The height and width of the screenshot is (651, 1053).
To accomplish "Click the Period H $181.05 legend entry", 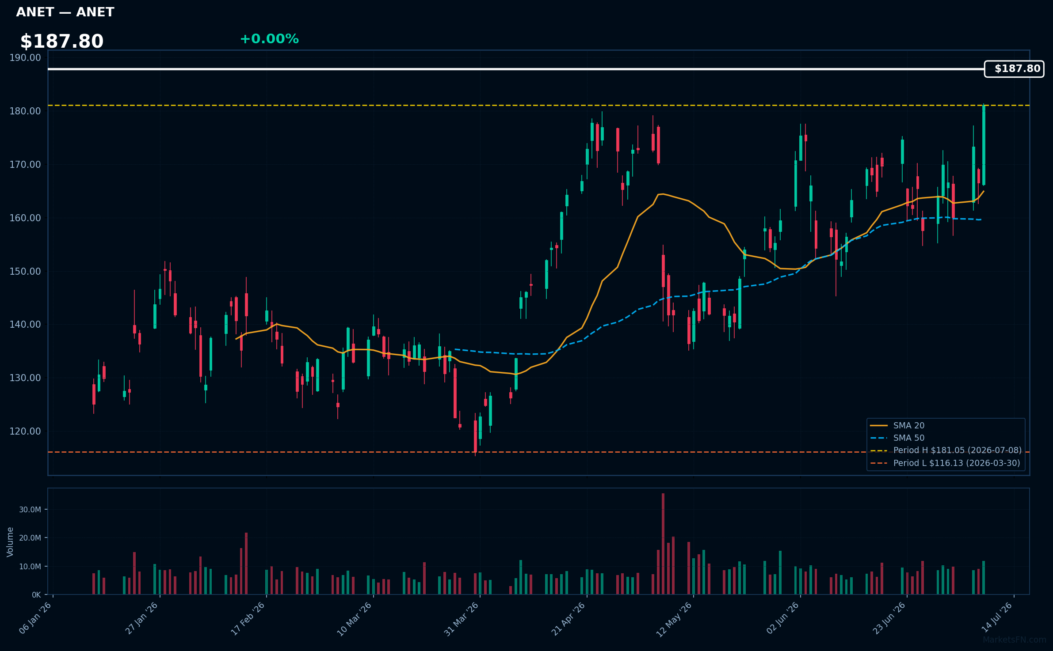I will [946, 450].
